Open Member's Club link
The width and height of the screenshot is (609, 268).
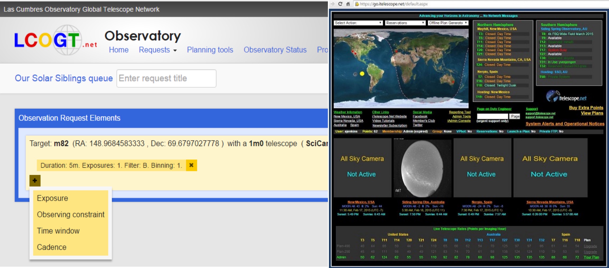(424, 121)
